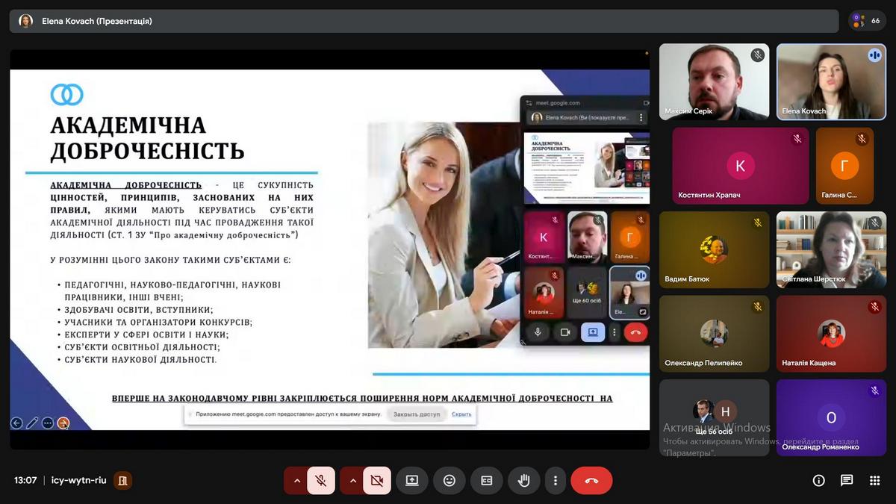Show participants list with count 66
The width and height of the screenshot is (896, 504).
(x=867, y=21)
